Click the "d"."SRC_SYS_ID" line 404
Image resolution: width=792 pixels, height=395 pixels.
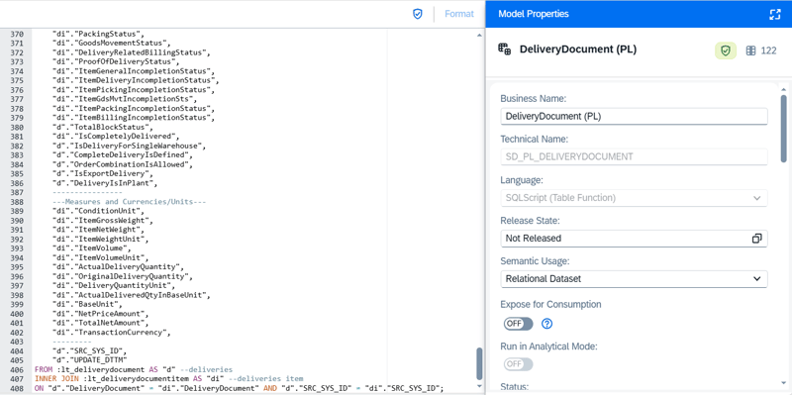pos(89,350)
